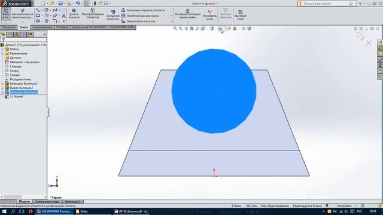This screenshot has width=383, height=215.
Task: Open Section View in view toolbar
Action: tap(191, 29)
